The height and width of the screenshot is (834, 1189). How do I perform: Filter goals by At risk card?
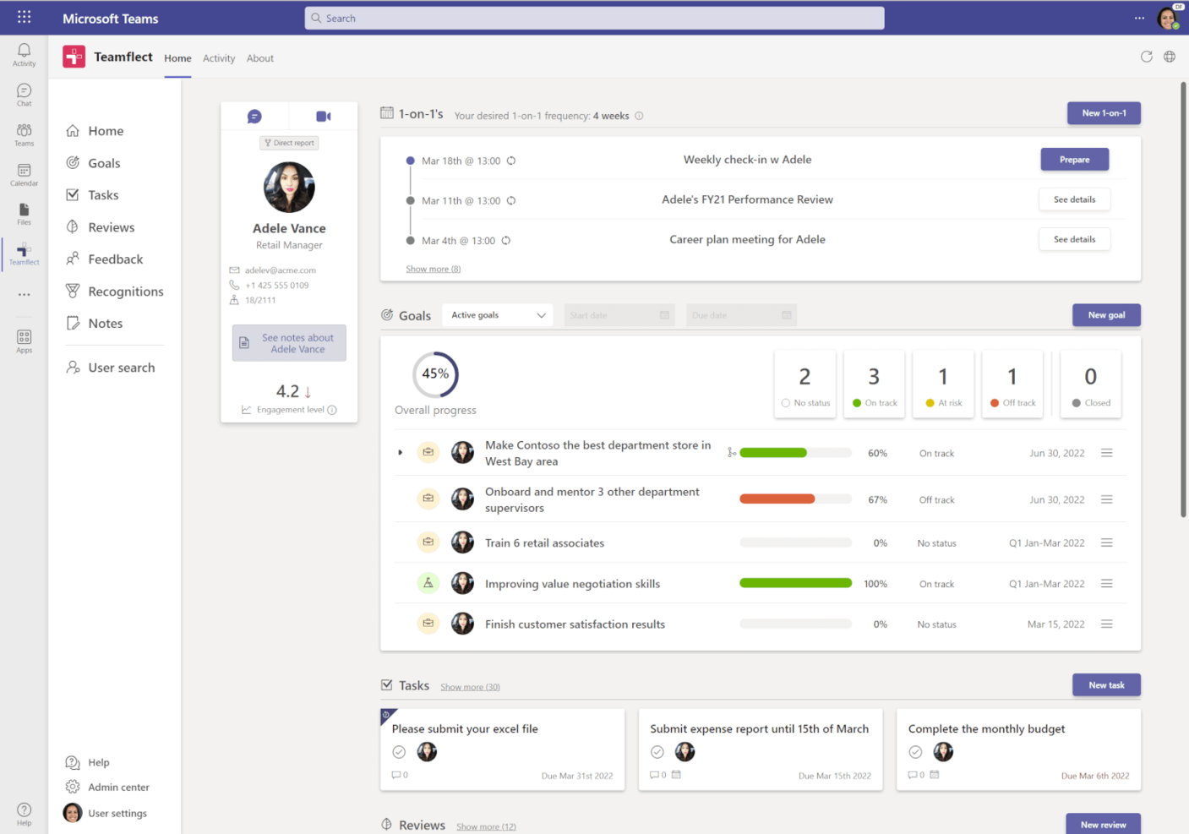(943, 384)
